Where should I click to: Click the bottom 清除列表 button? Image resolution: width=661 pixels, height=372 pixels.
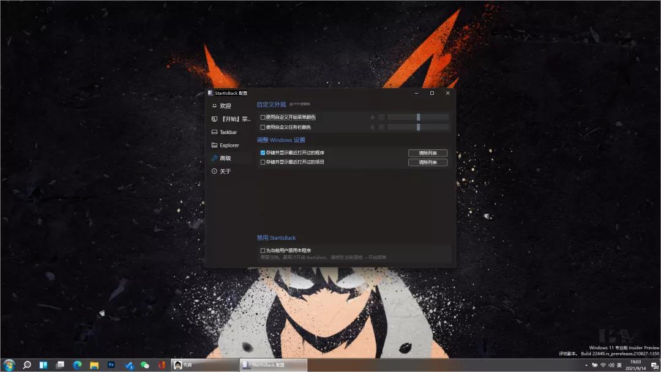click(x=429, y=162)
